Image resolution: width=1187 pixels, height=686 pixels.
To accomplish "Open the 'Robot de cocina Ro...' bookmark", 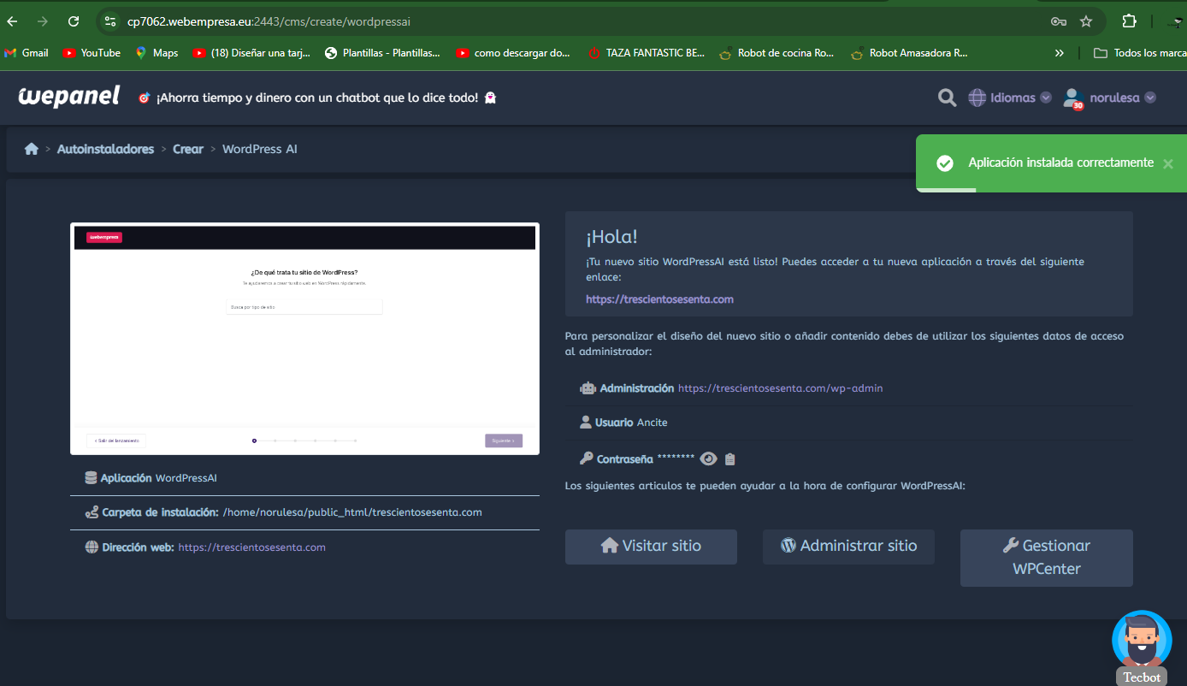I will click(x=777, y=53).
